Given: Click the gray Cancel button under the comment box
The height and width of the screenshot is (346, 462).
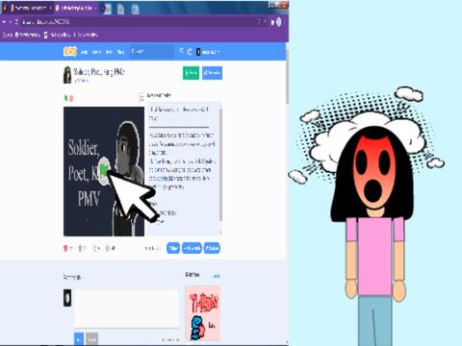Looking at the screenshot, I should (x=91, y=339).
